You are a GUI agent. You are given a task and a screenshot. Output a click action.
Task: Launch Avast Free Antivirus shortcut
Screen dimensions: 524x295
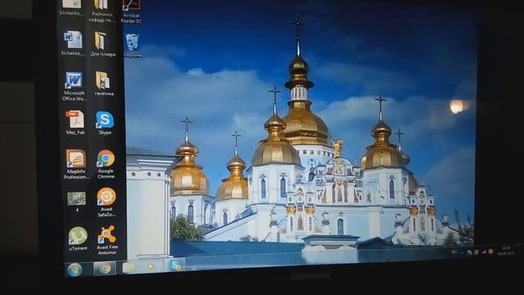point(107,239)
